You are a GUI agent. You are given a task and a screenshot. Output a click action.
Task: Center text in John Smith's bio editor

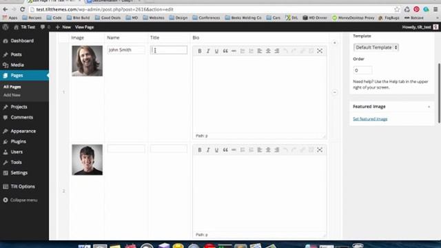(x=268, y=51)
